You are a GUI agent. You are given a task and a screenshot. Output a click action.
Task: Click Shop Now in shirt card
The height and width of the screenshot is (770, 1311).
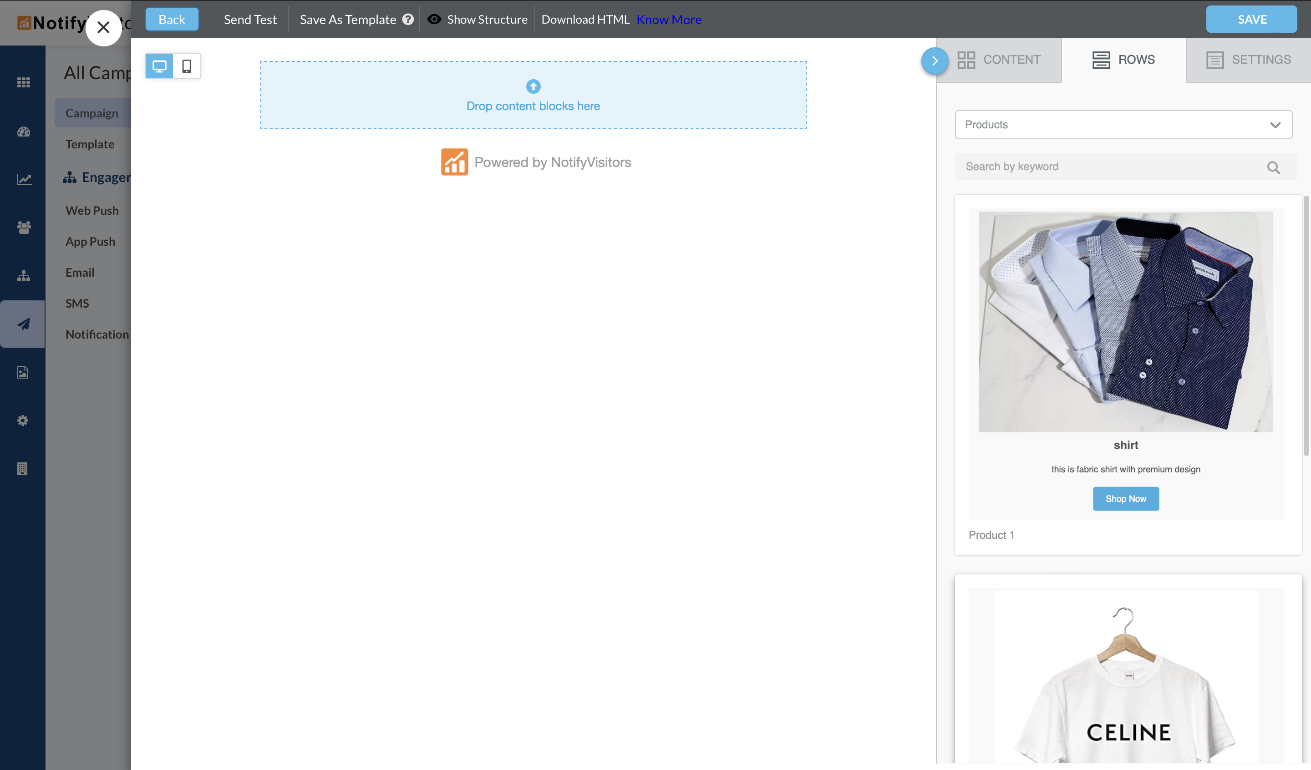tap(1126, 498)
